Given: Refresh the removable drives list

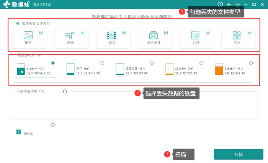Looking at the screenshot, I should coord(65,91).
